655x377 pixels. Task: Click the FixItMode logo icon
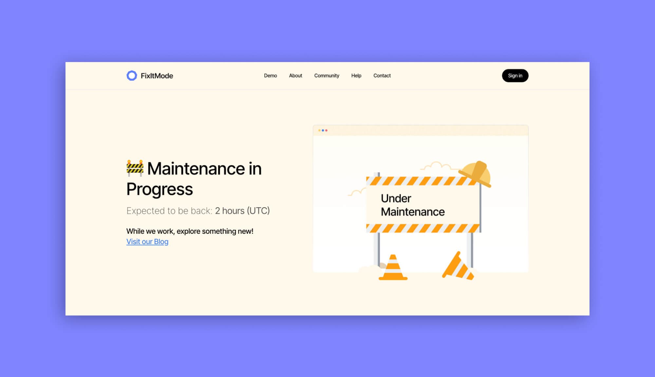[x=132, y=76]
